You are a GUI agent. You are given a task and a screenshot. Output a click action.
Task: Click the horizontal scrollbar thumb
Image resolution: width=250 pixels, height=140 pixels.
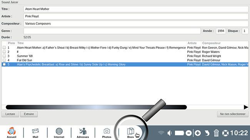(x=96, y=107)
